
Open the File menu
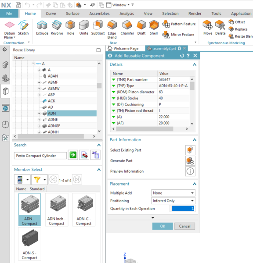click(x=9, y=14)
